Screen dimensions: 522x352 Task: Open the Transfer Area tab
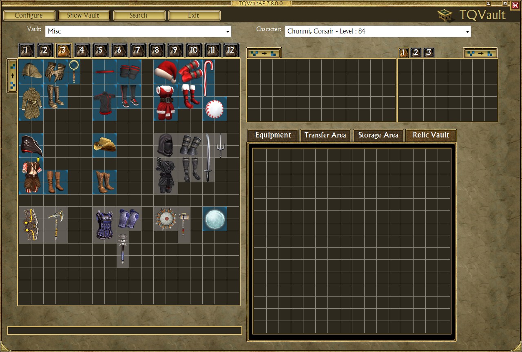point(325,135)
